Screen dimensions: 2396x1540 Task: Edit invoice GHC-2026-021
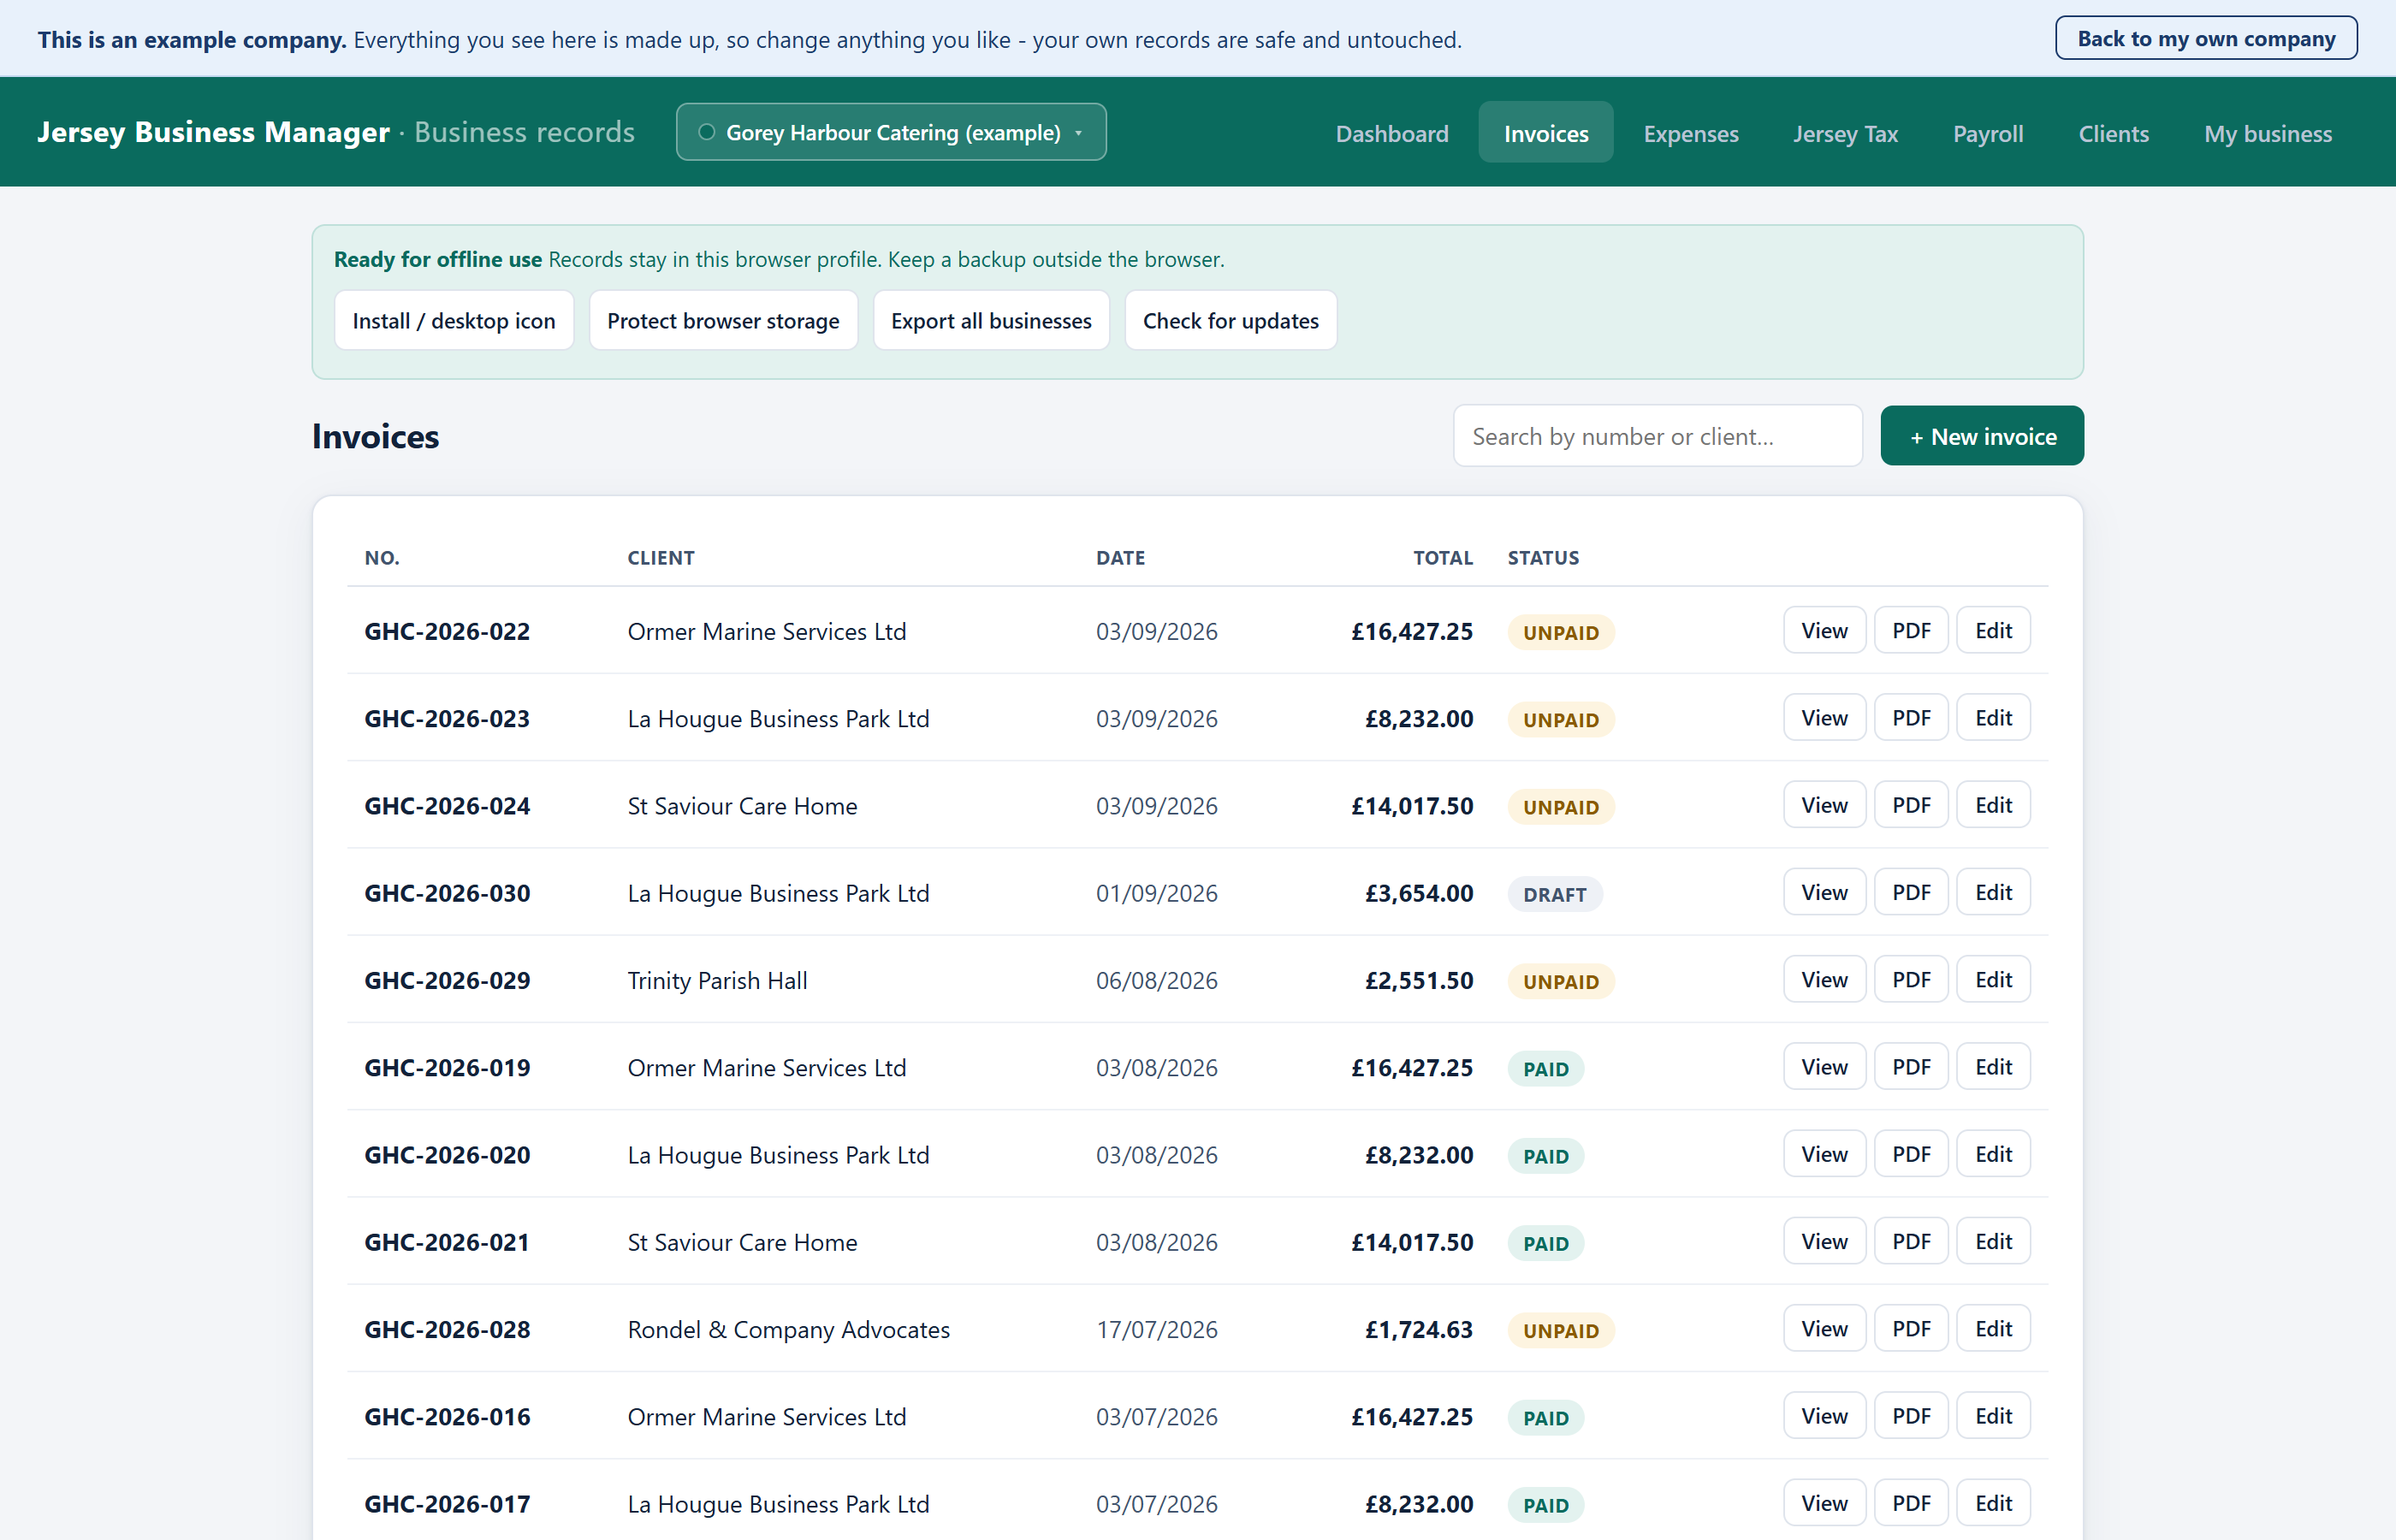point(1992,1240)
